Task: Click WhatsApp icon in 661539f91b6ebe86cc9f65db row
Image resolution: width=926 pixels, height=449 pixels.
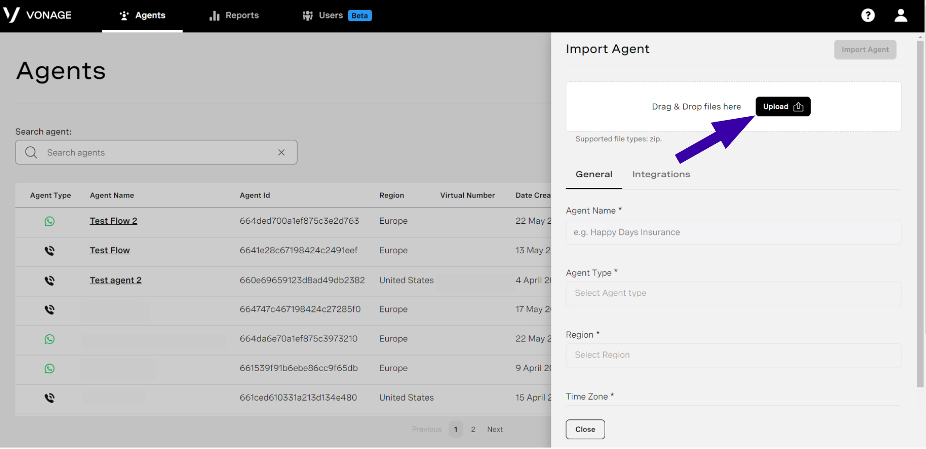Action: pos(49,369)
